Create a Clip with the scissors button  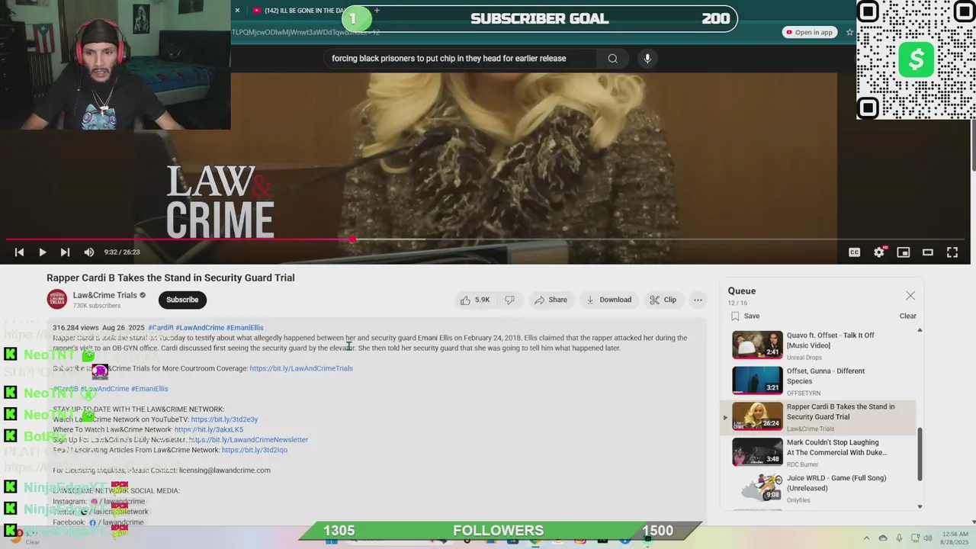(x=663, y=300)
